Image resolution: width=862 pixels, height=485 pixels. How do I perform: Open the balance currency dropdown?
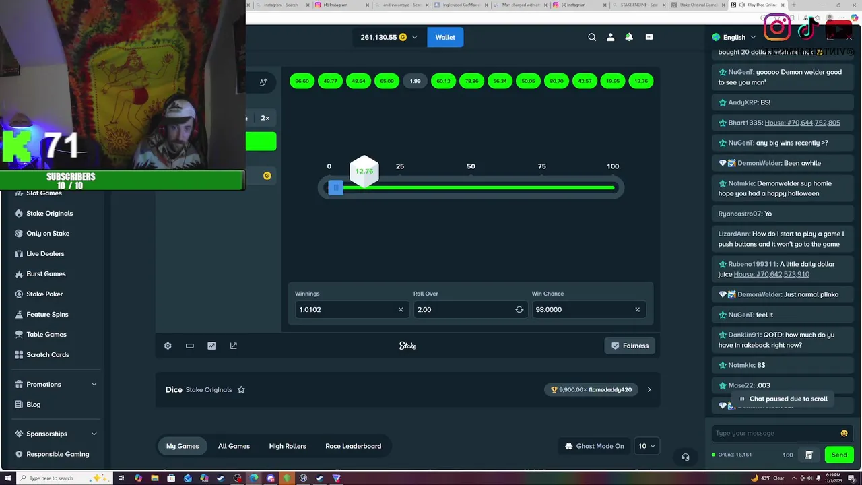pyautogui.click(x=389, y=37)
